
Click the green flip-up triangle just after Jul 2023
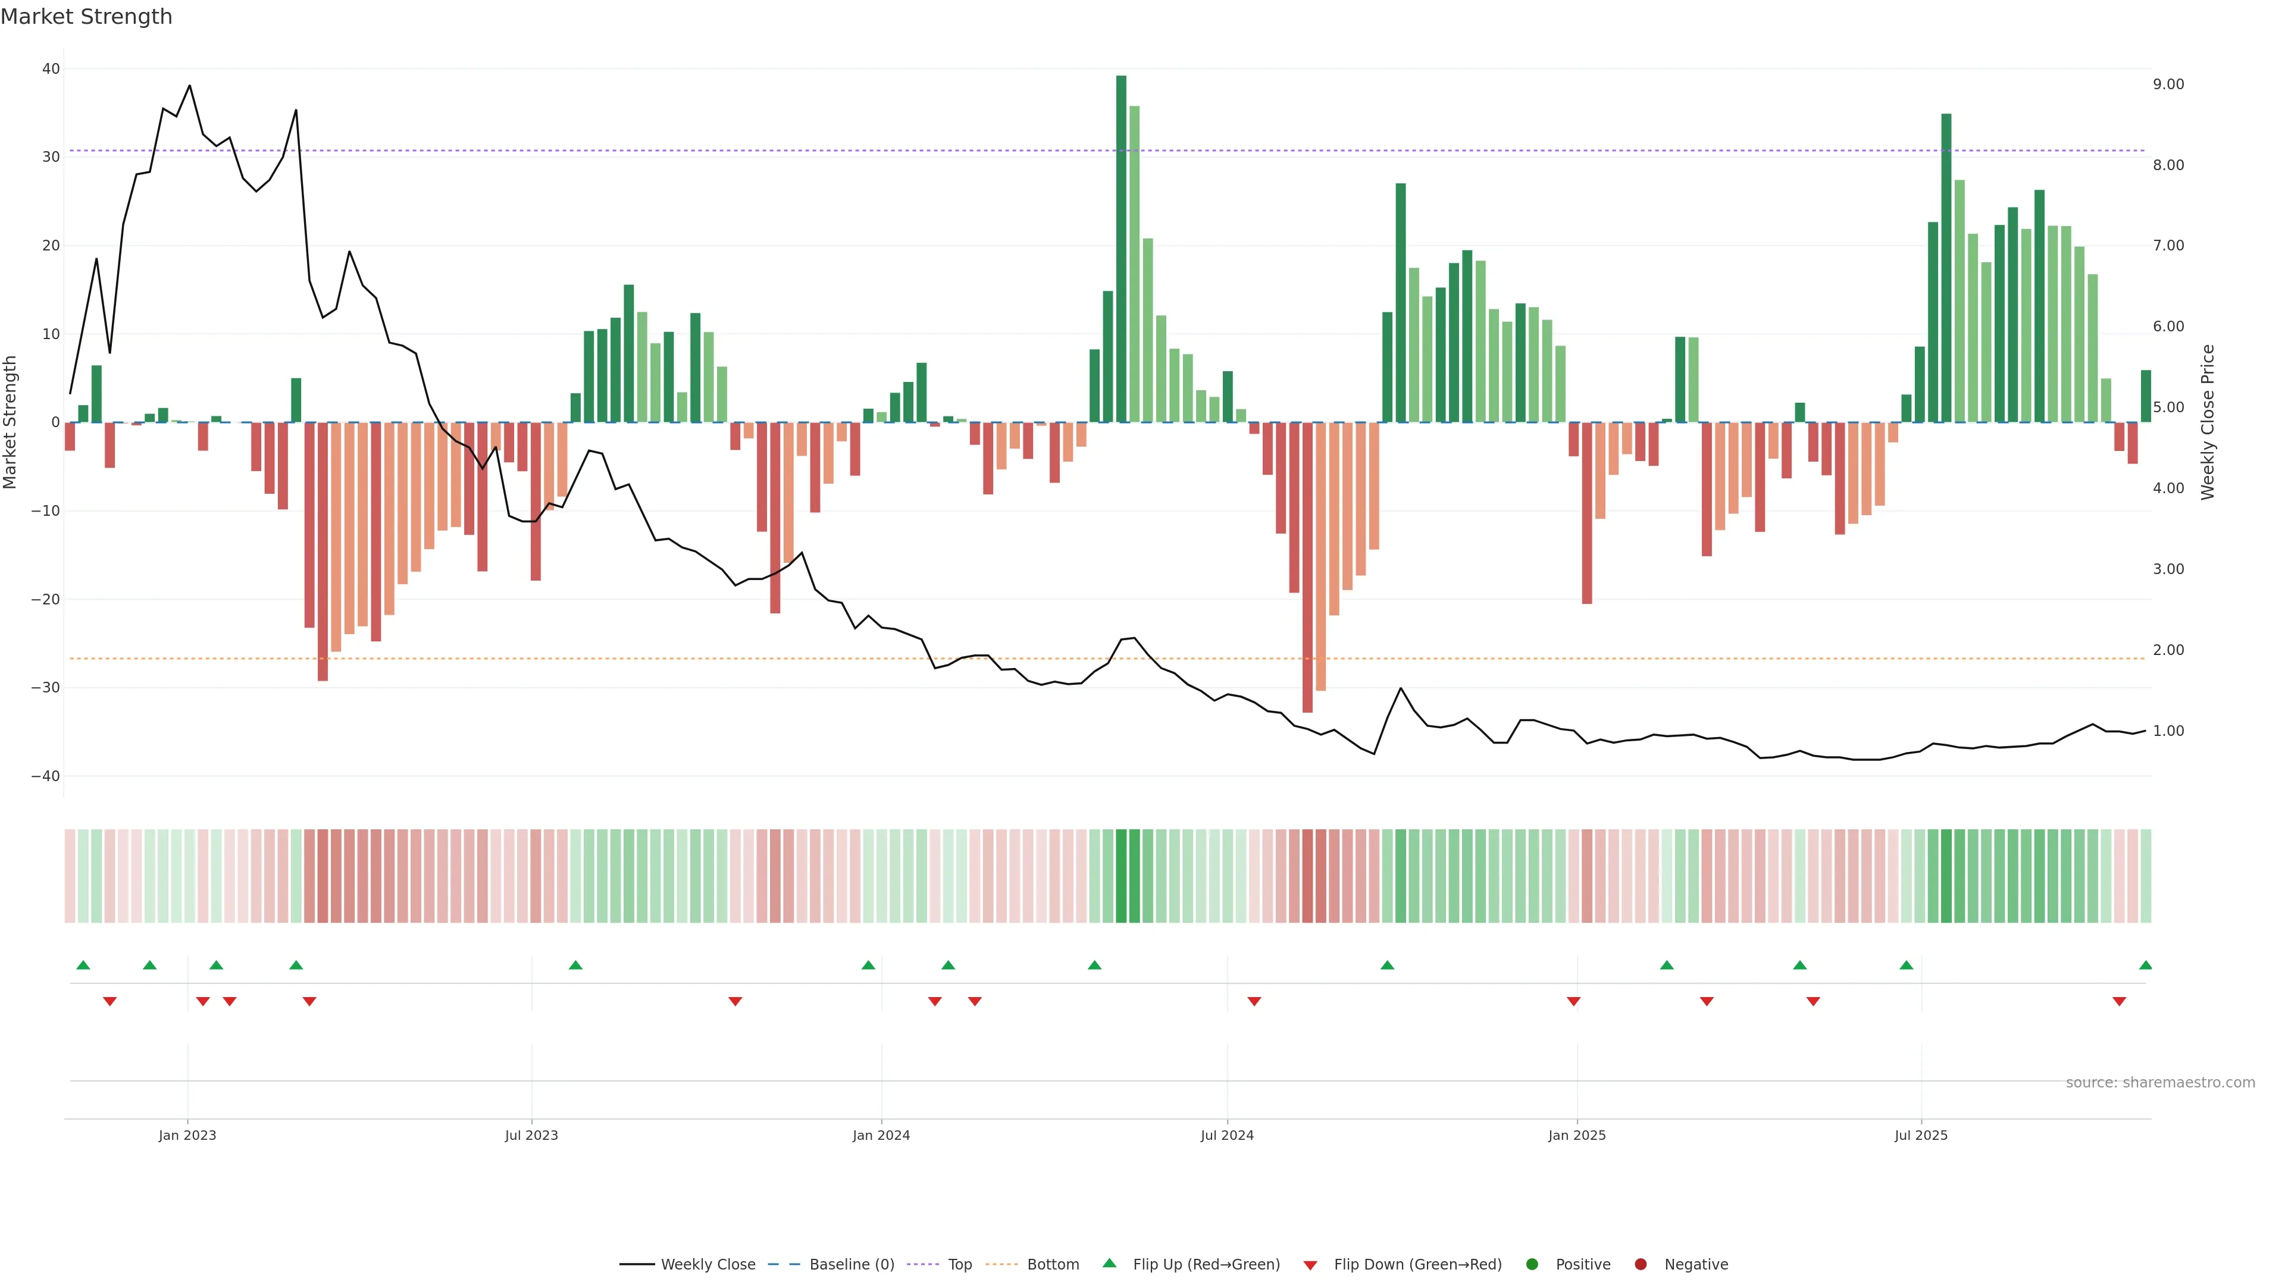click(575, 965)
